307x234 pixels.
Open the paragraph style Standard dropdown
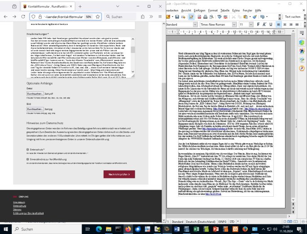pyautogui.click(x=195, y=24)
